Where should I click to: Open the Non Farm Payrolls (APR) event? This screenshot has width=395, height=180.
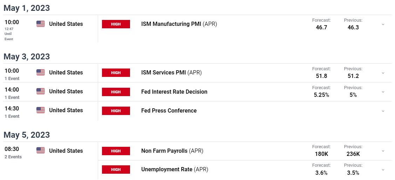[x=172, y=151]
